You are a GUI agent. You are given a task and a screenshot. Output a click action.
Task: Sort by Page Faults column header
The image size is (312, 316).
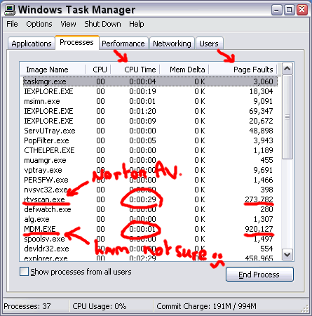coord(243,70)
